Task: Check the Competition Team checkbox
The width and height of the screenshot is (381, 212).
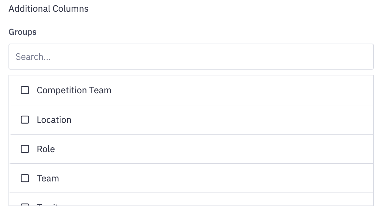Action: tap(25, 90)
